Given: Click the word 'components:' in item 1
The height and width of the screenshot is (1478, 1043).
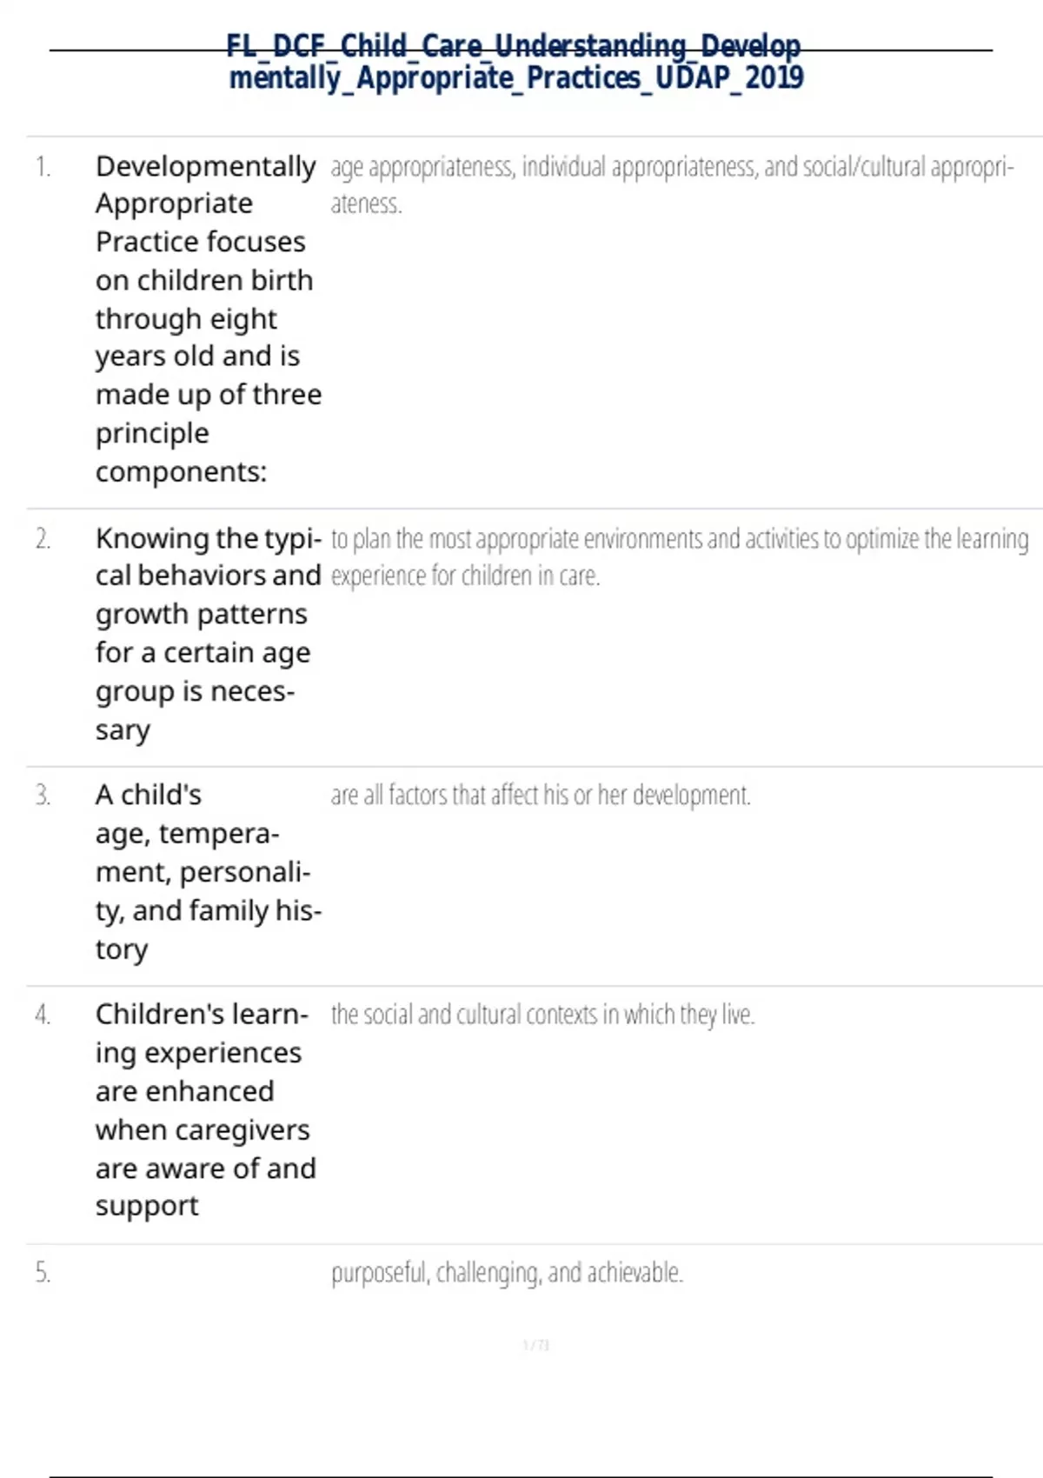Looking at the screenshot, I should tap(181, 472).
